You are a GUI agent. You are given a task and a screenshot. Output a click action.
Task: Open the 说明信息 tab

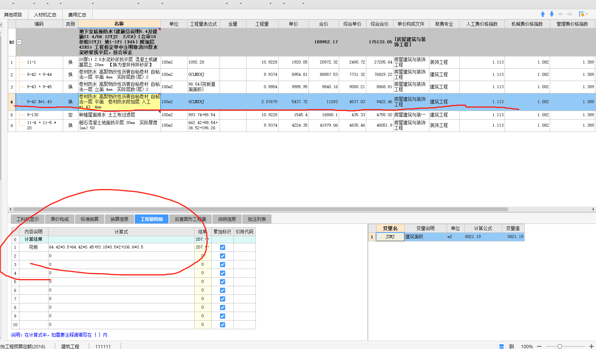227,219
